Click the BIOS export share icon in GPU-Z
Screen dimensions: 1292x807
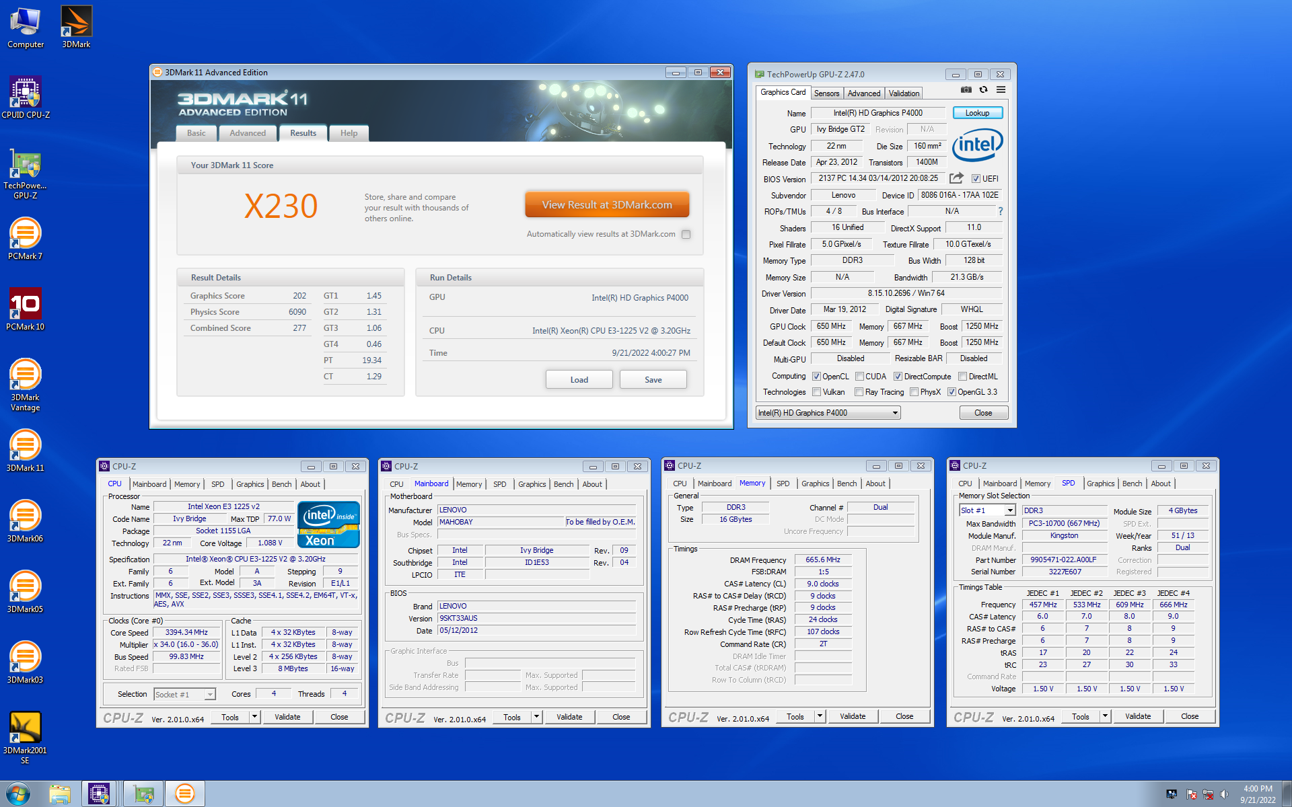pyautogui.click(x=956, y=178)
